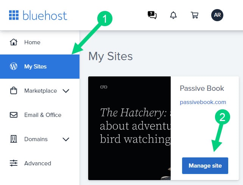243x185 pixels.
Task: Open the notifications bell
Action: click(173, 15)
